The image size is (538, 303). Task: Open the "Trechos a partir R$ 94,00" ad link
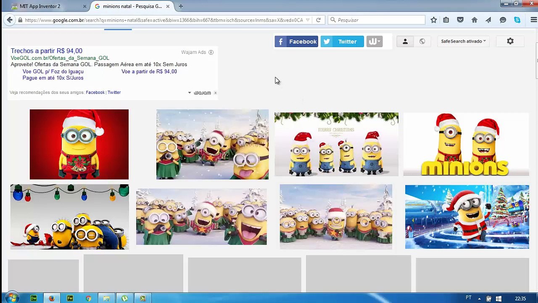(x=46, y=51)
